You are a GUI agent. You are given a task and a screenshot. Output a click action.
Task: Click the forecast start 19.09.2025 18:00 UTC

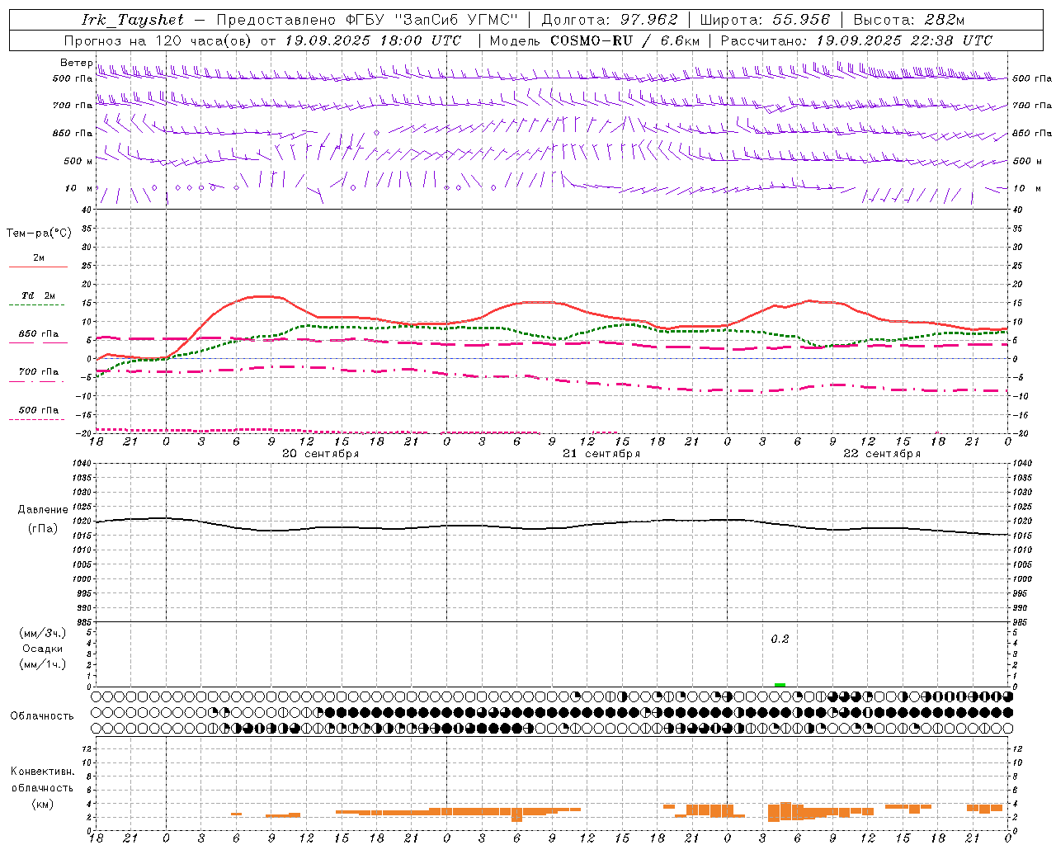pyautogui.click(x=374, y=40)
